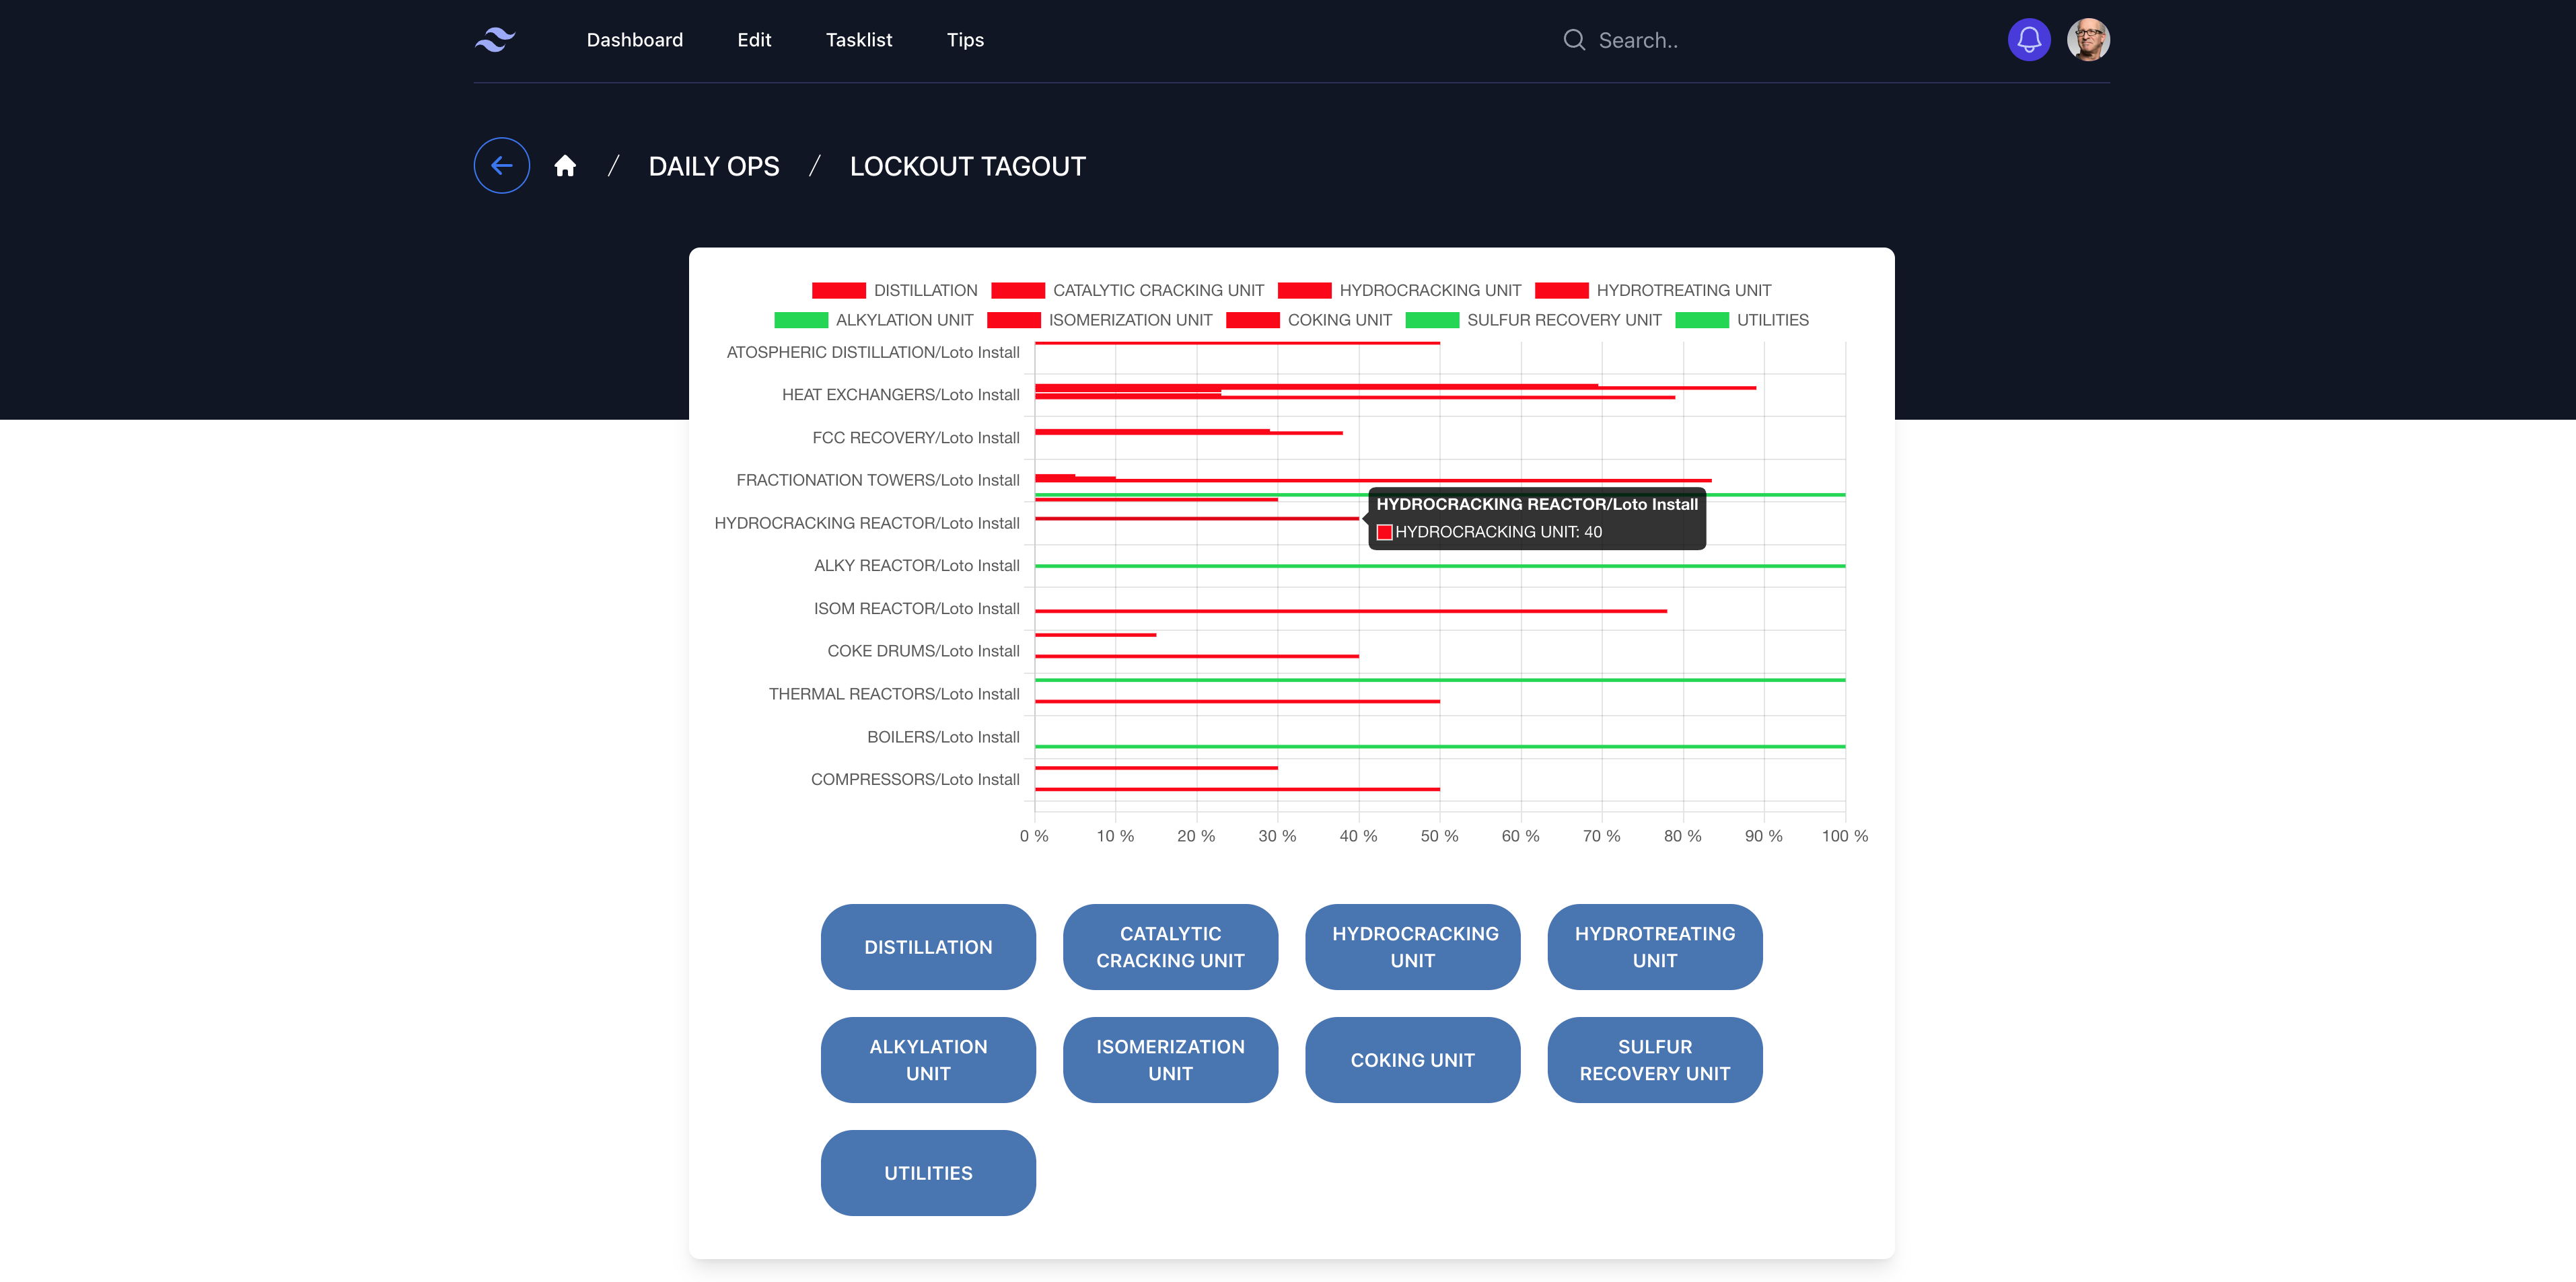
Task: Toggle COKING UNIT legend swatch
Action: coord(1252,321)
